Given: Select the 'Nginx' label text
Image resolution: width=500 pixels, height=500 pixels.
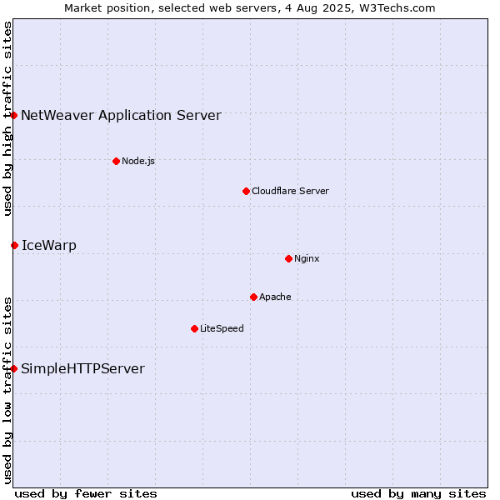Looking at the screenshot, I should (307, 258).
